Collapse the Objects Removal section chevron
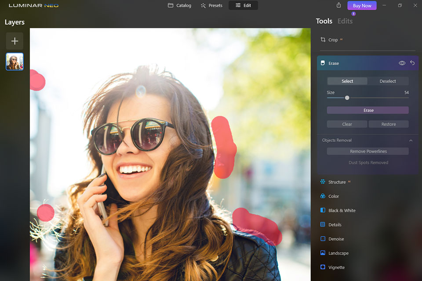422x281 pixels. pos(411,140)
